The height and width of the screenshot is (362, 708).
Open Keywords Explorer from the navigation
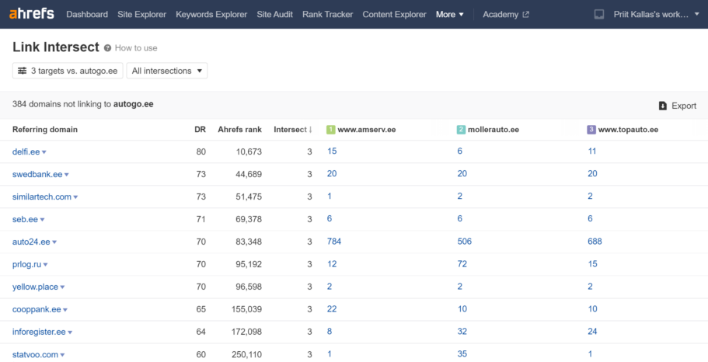[x=211, y=15]
